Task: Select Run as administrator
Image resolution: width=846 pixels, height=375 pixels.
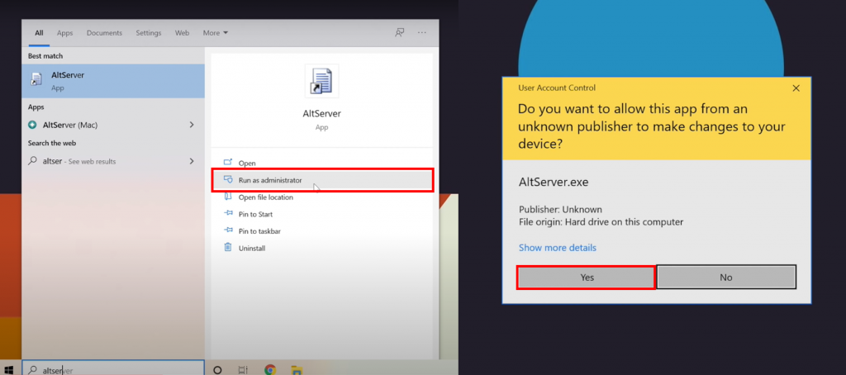Action: pos(322,180)
